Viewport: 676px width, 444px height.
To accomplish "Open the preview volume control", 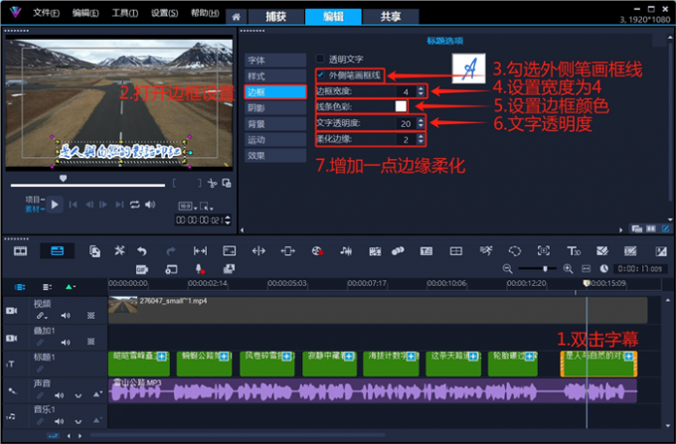I will pyautogui.click(x=150, y=205).
